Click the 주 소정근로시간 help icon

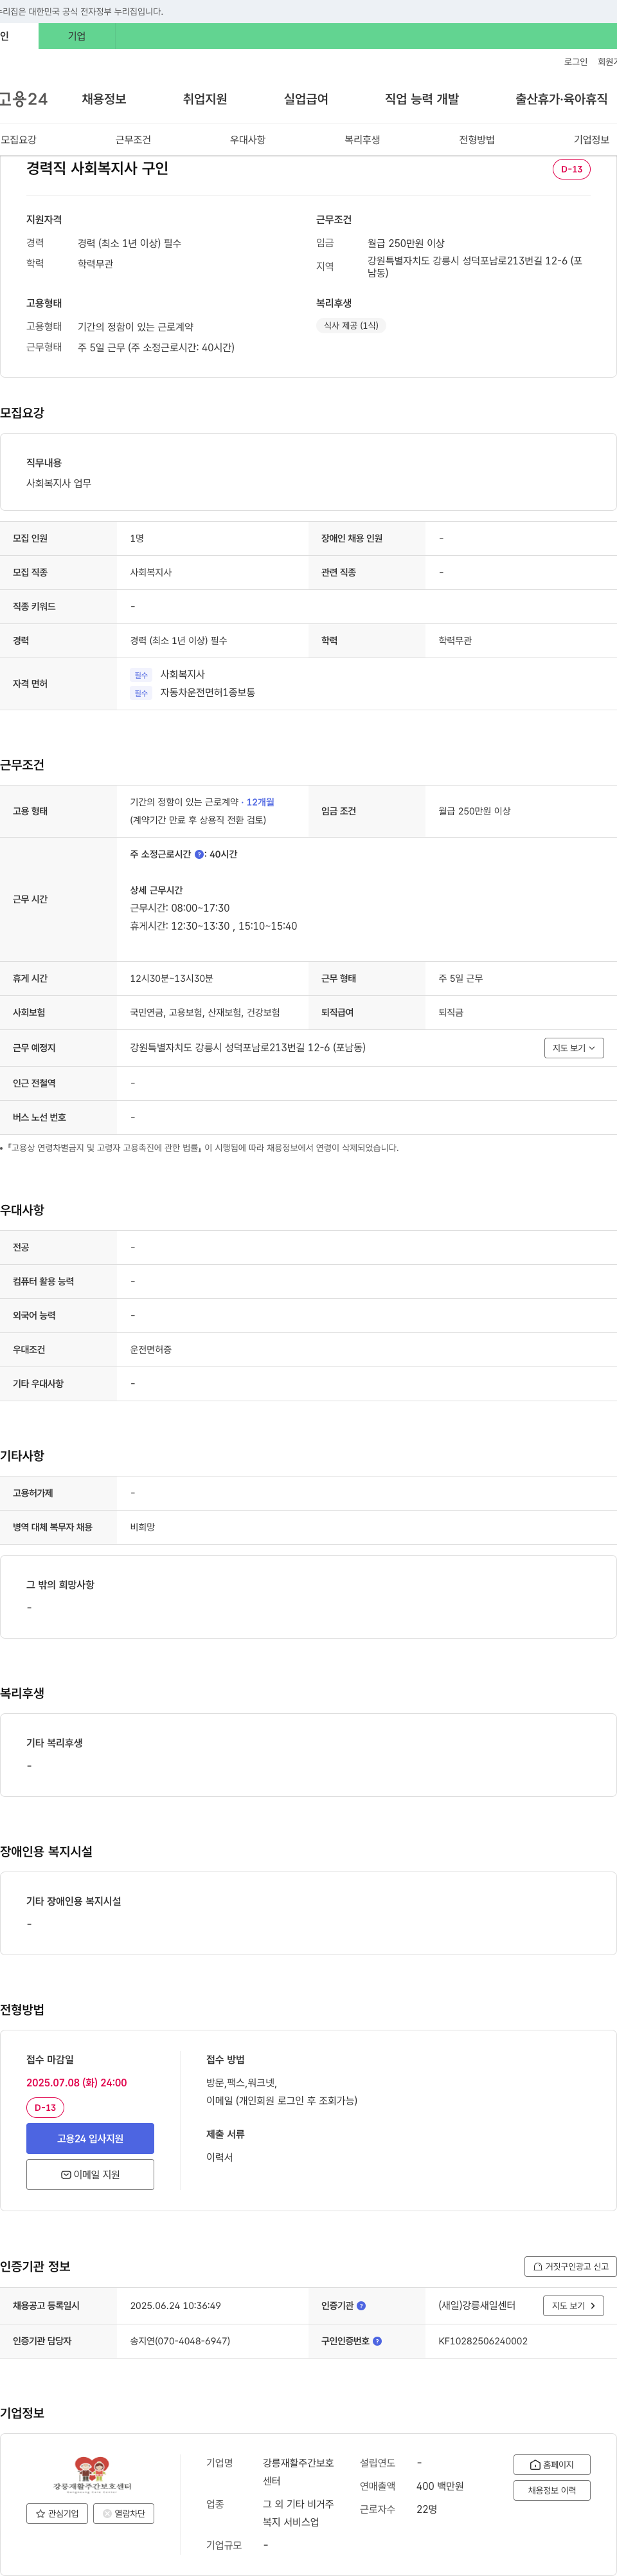199,854
